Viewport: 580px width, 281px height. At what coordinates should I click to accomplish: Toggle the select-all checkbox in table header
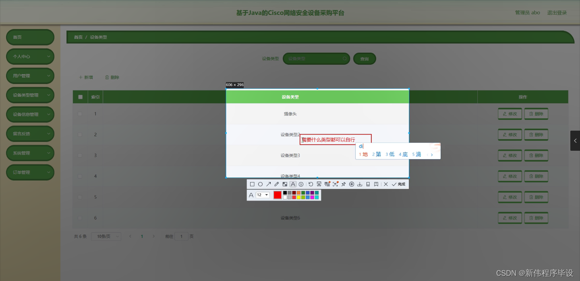pyautogui.click(x=80, y=96)
